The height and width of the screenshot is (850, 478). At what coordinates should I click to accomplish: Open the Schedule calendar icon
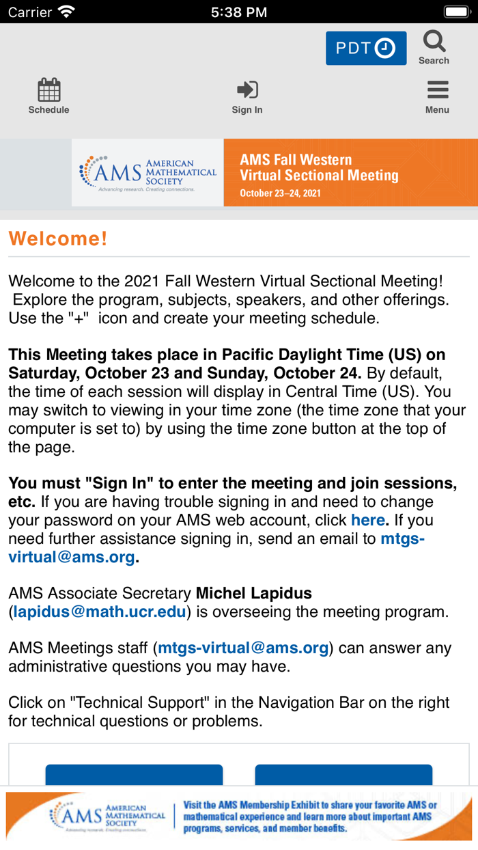pos(48,90)
